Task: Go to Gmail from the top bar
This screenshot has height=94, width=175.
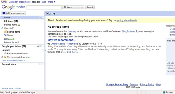Action: 4,2
